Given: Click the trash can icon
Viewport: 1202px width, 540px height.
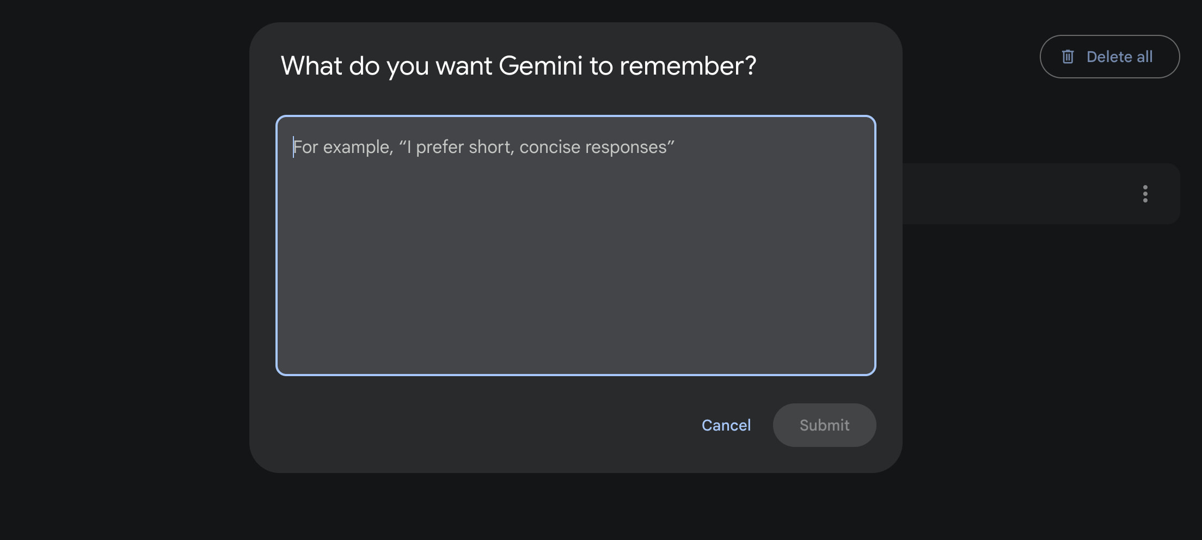Looking at the screenshot, I should [1068, 57].
